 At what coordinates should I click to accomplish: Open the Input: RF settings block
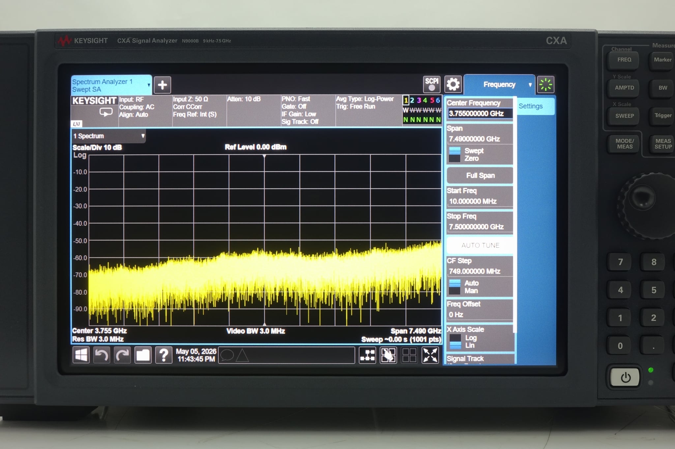pos(145,111)
